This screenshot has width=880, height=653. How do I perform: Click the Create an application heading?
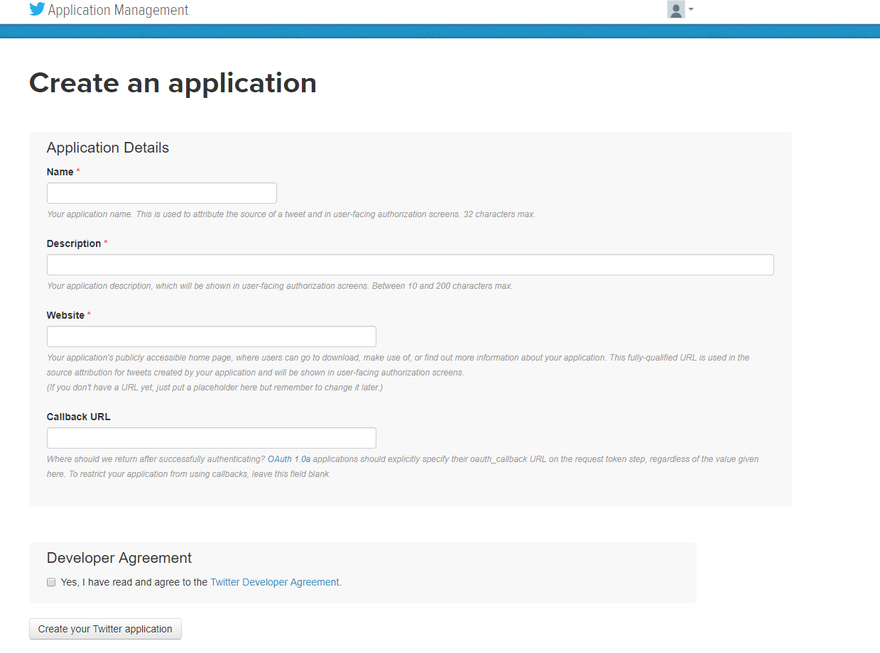[x=173, y=83]
